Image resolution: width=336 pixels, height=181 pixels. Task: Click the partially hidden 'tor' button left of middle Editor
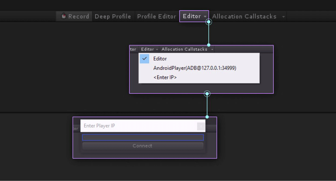[133, 49]
